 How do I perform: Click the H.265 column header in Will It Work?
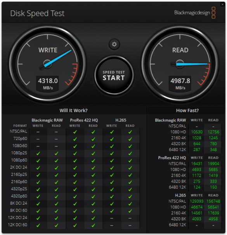point(121,120)
